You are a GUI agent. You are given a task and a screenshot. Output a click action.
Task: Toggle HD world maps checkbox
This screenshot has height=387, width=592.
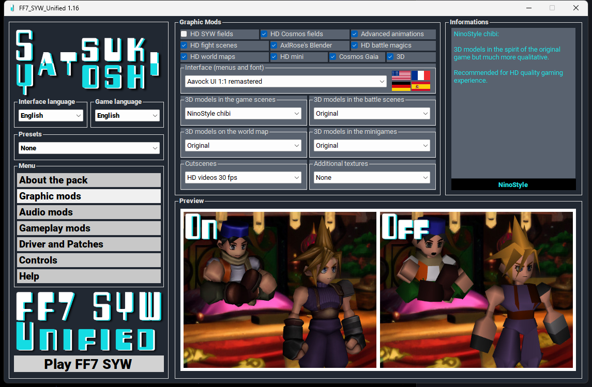[184, 57]
